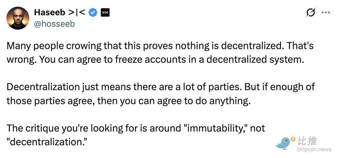Click the line starting "Many people crowing"
Image resolution: width=338 pixels, height=158 pixels.
(x=160, y=46)
